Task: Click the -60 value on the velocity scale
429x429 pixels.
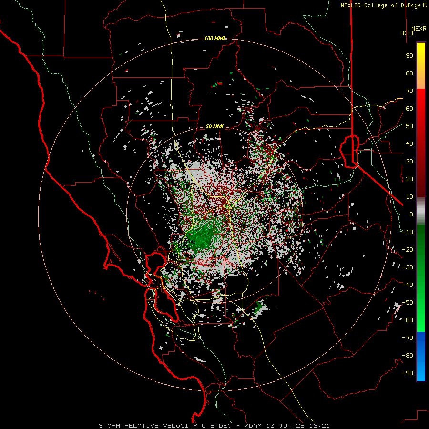Action: 408,320
